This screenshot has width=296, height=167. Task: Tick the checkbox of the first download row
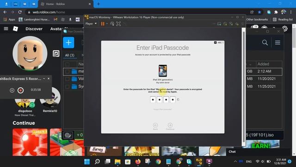(x=67, y=71)
